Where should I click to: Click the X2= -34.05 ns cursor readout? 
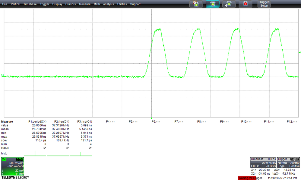[x=261, y=173]
